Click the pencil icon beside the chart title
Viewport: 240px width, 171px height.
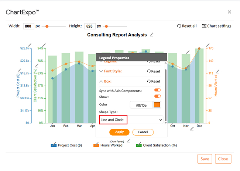(x=151, y=35)
